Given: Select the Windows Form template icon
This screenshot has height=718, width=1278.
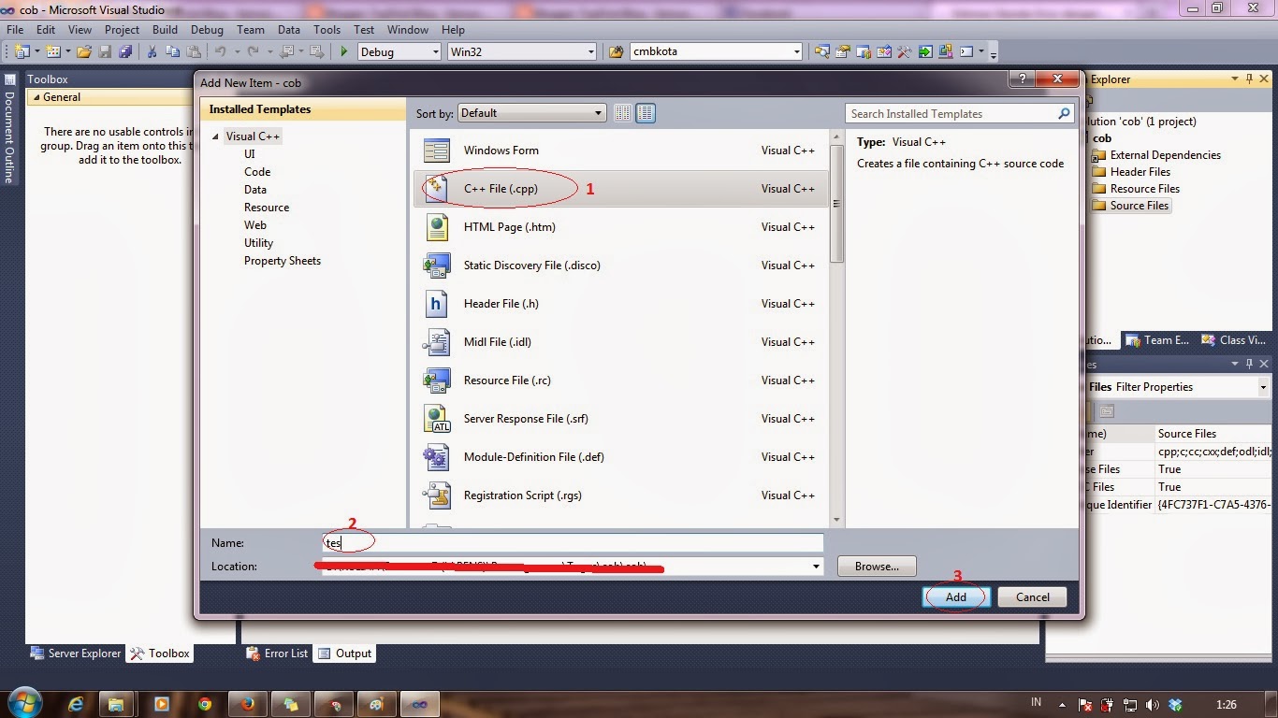Looking at the screenshot, I should coord(436,150).
